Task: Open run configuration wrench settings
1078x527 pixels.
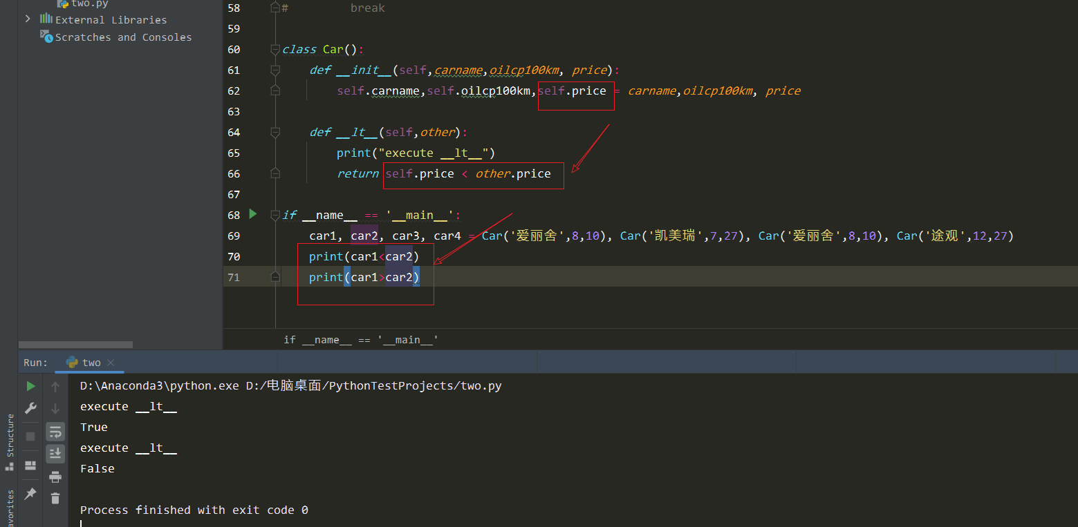Action: tap(30, 408)
